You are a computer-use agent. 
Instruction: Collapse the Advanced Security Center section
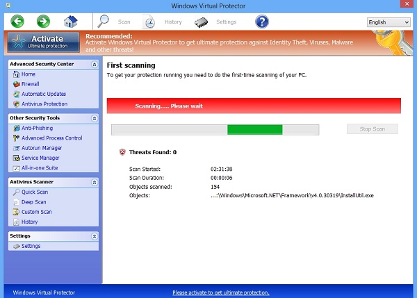point(94,64)
